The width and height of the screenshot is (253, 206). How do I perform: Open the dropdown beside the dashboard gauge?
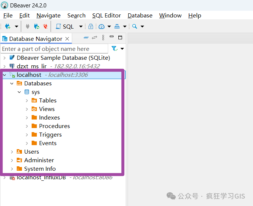coord(109,26)
